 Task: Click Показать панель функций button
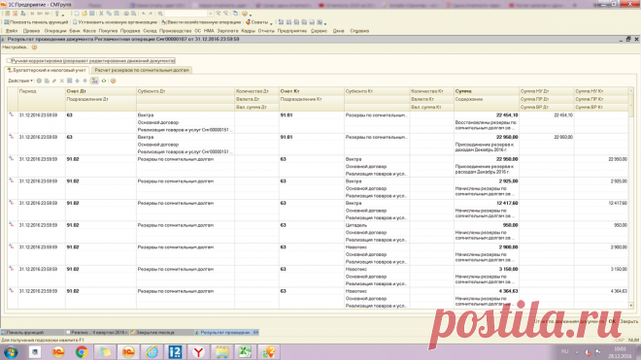click(x=36, y=22)
